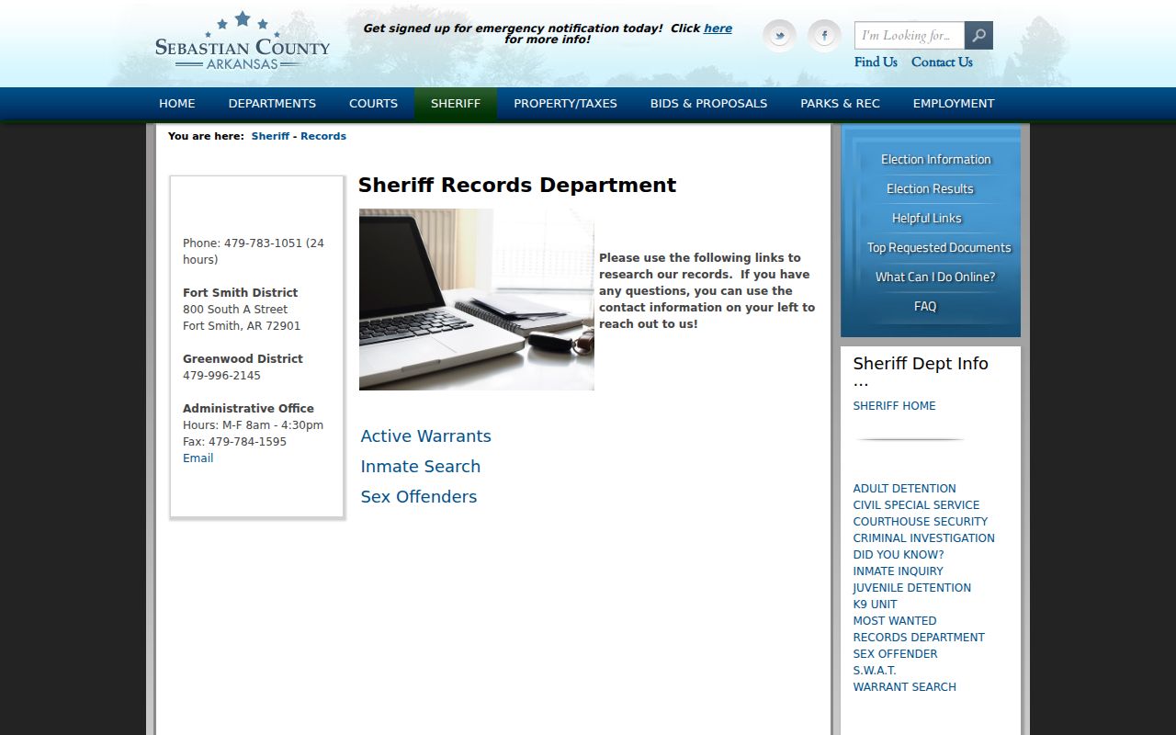The image size is (1176, 735).
Task: Open the DEPARTMENTS menu
Action: (272, 104)
